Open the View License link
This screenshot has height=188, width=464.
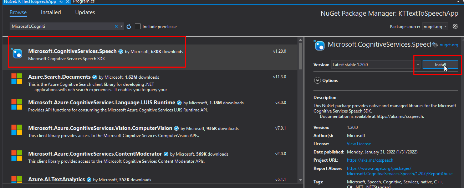tap(359, 144)
